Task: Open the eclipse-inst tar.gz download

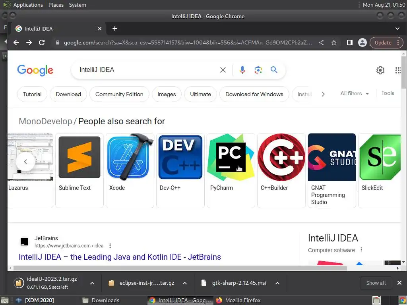Action: point(142,283)
